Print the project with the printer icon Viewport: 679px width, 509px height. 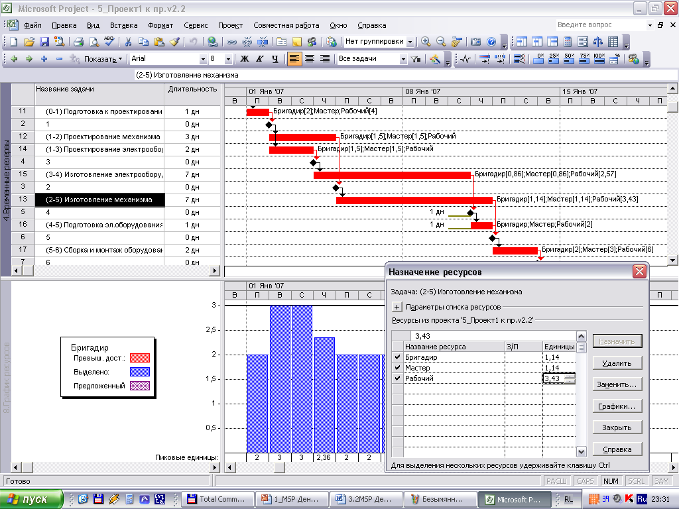[78, 42]
